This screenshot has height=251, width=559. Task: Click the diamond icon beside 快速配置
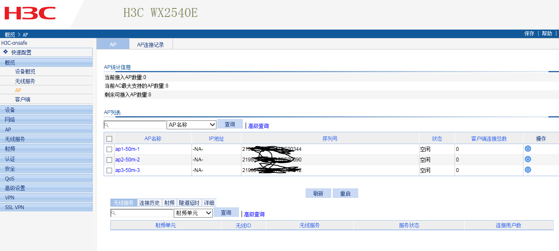tap(5, 52)
